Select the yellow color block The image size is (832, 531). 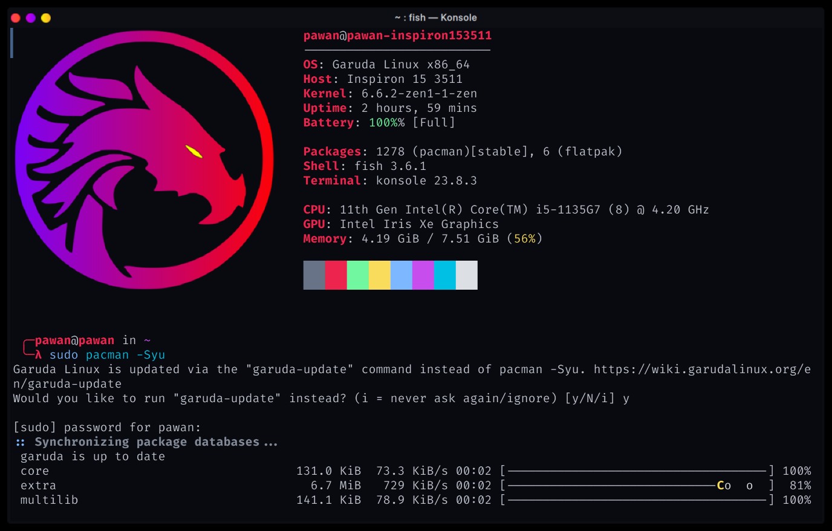(x=379, y=275)
